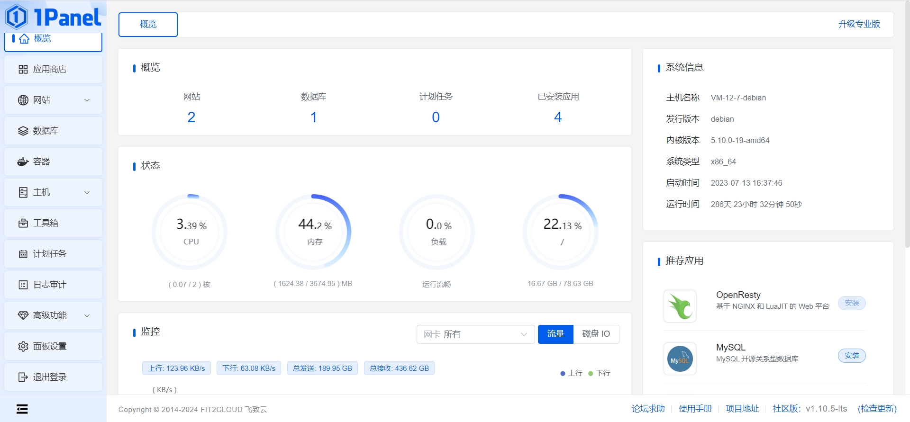Viewport: 910px width, 422px height.
Task: Click kernel version 5.10.0-19-amd64
Action: click(x=740, y=141)
